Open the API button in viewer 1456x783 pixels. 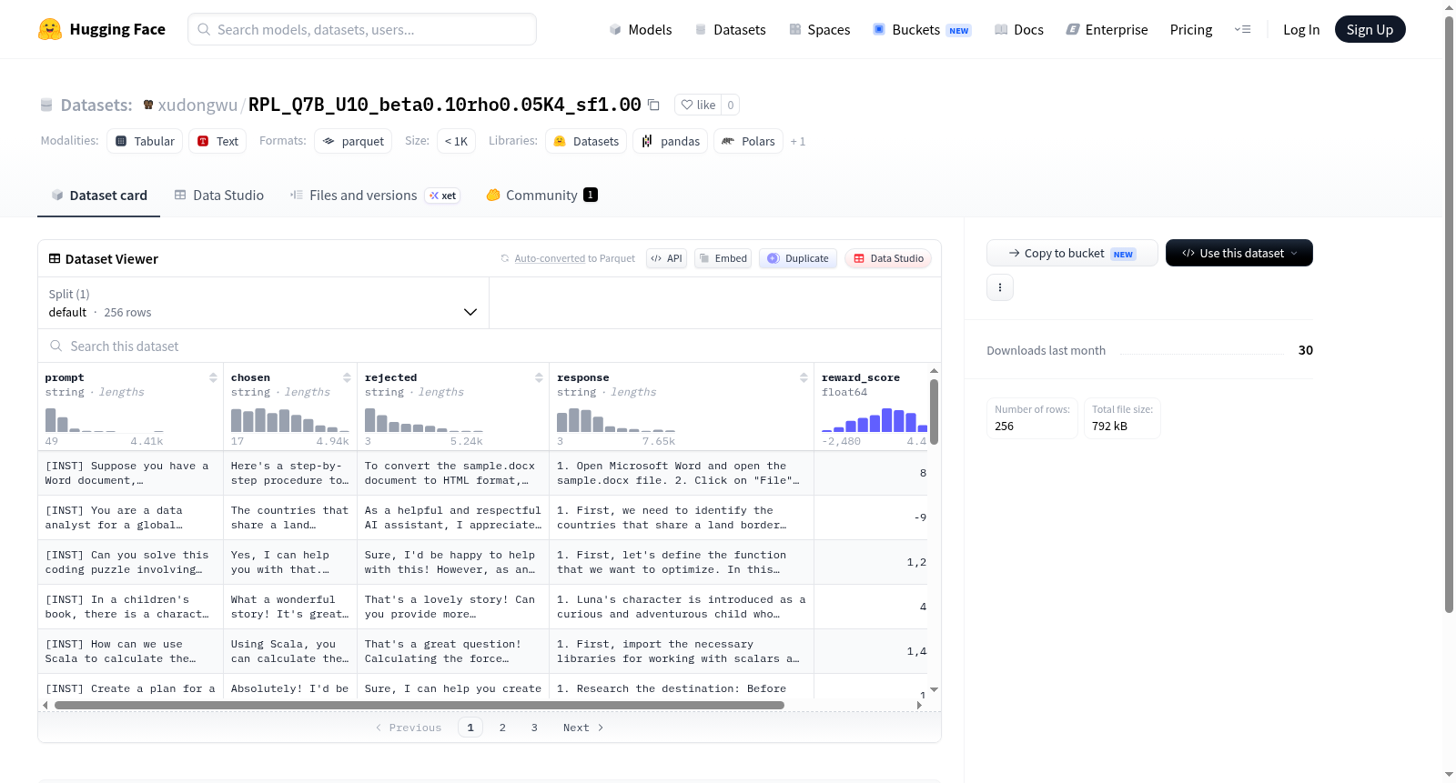click(666, 258)
